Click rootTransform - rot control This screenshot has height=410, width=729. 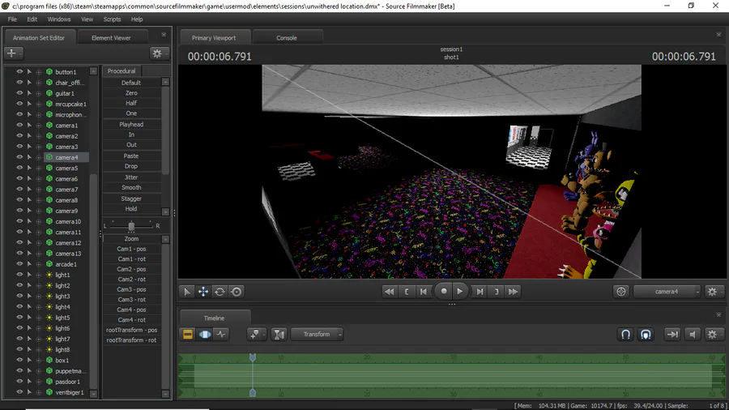[131, 340]
